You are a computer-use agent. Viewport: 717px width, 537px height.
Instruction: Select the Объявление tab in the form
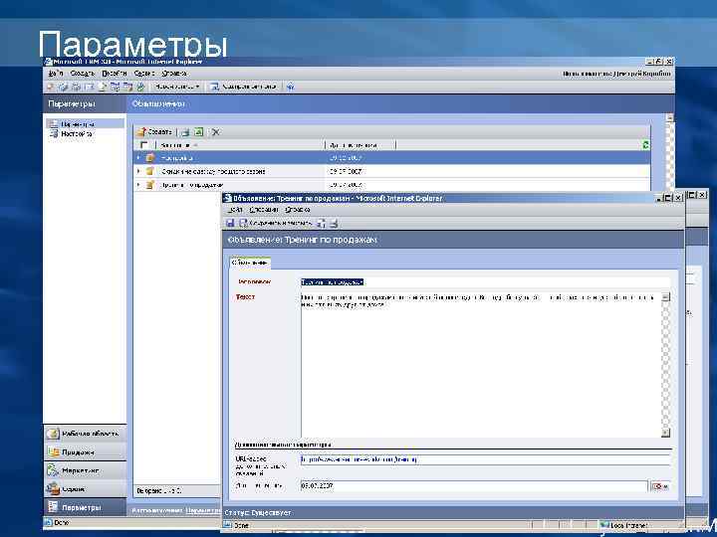click(250, 263)
